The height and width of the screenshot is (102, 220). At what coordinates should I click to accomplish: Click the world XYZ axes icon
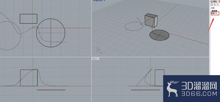point(99,50)
